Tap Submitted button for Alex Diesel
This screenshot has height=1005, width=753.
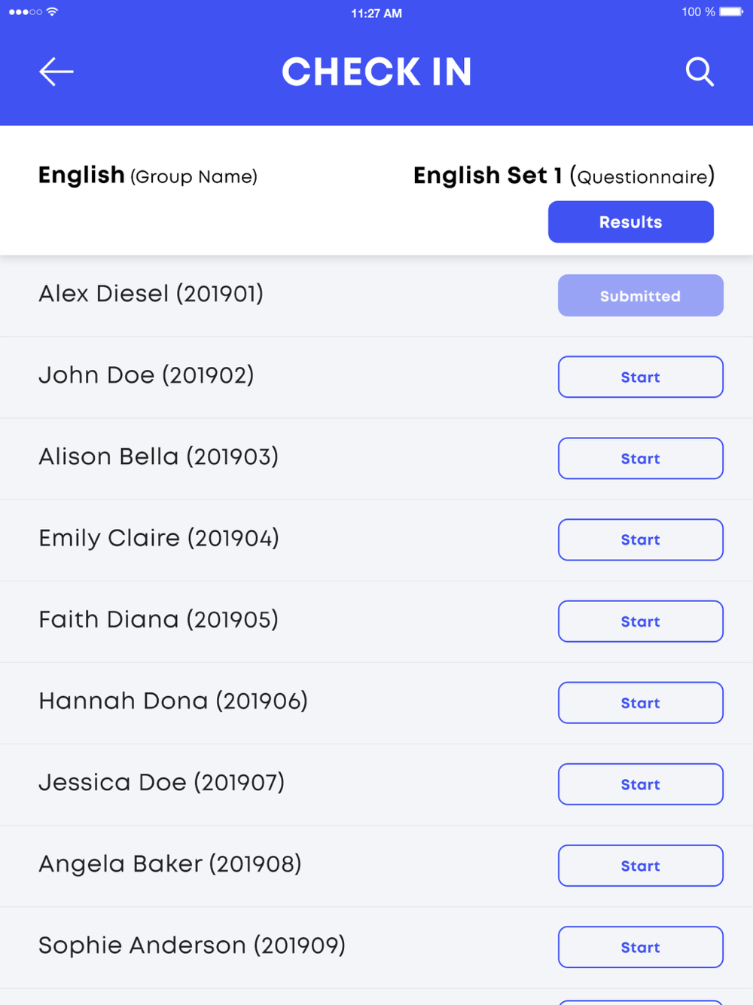(x=640, y=296)
